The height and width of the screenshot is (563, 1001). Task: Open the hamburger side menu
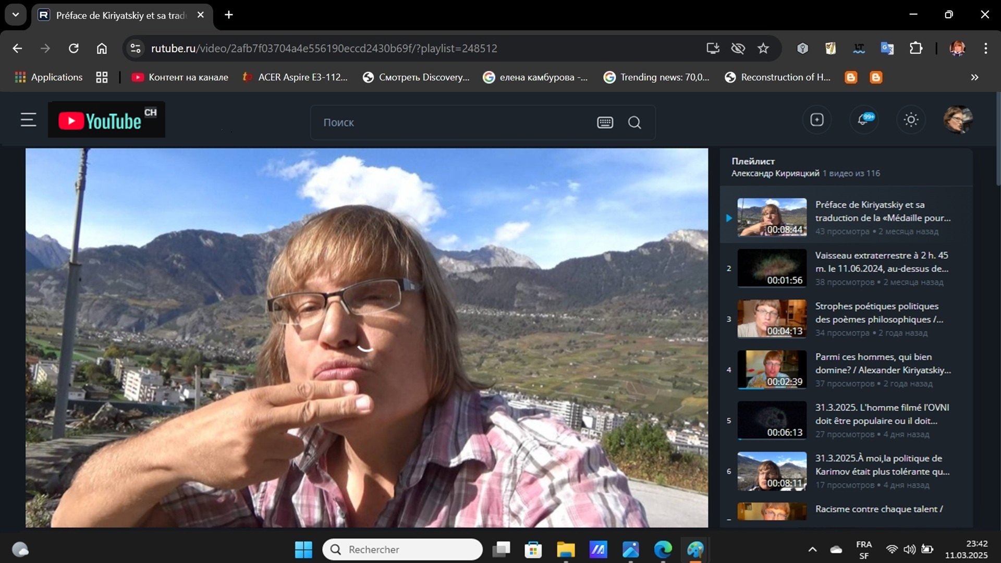coord(28,120)
